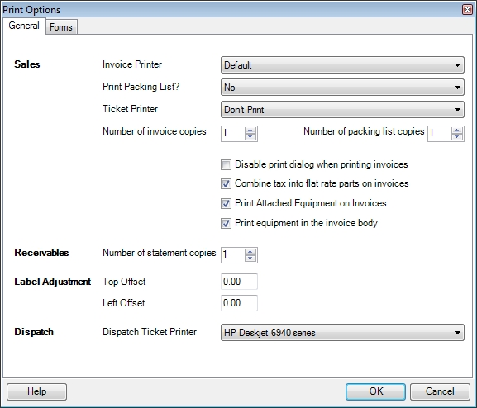Image resolution: width=477 pixels, height=408 pixels.
Task: Decrease number of statement copies
Action: pos(250,259)
